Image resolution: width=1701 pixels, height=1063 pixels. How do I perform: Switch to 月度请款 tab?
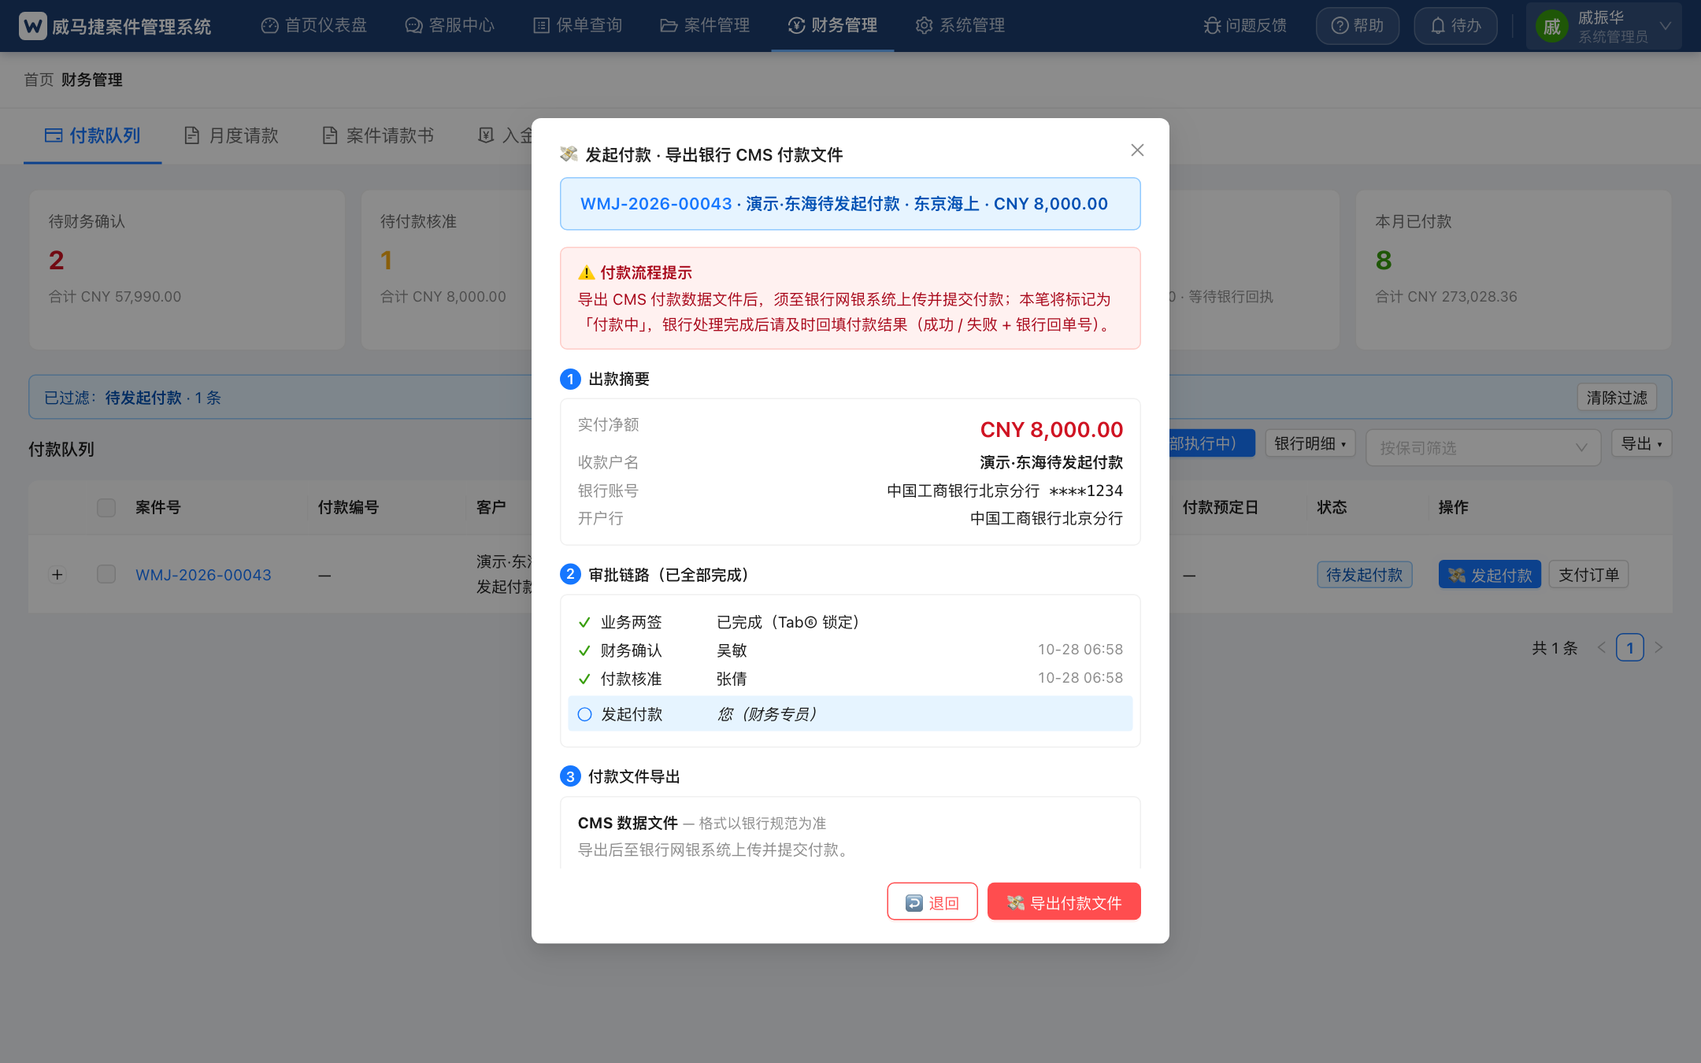click(x=232, y=135)
